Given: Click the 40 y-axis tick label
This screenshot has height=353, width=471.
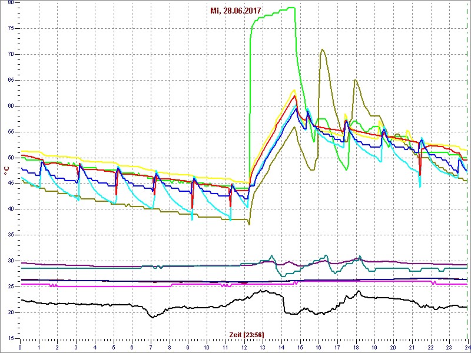Looking at the screenshot, I should pos(11,209).
